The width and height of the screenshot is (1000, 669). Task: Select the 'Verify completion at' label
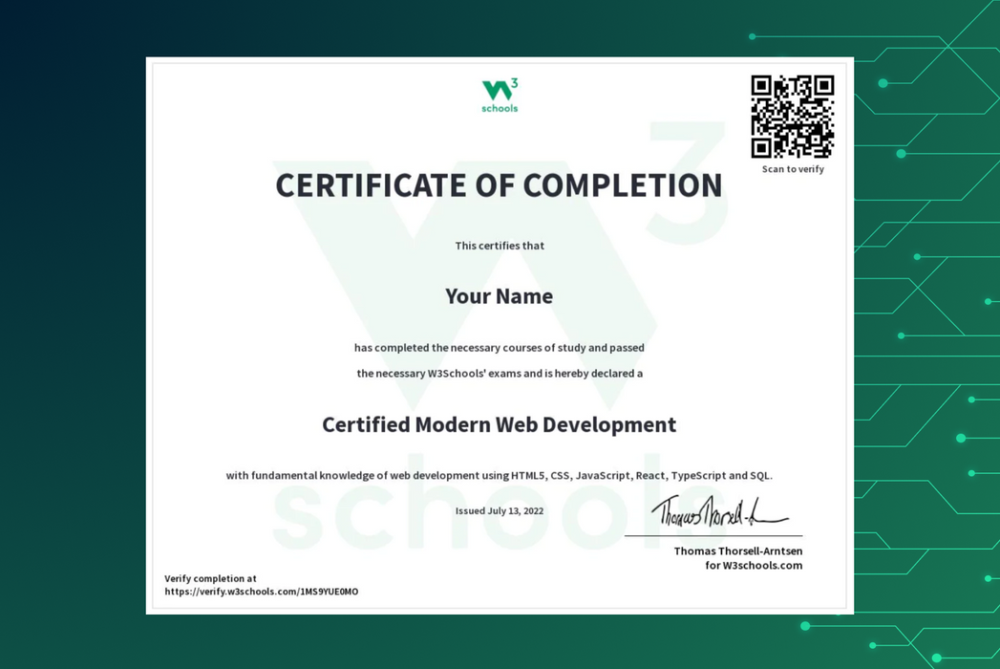(210, 578)
